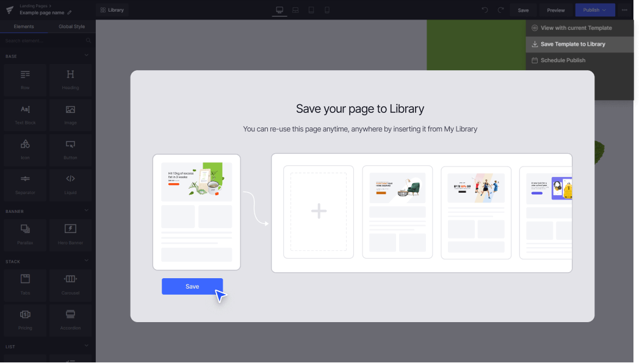Click Save in the top toolbar
642x363 pixels.
coord(523,10)
